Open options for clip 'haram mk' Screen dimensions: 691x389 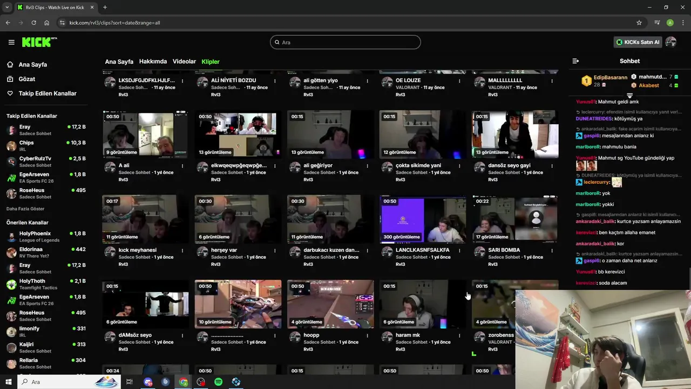tap(459, 336)
